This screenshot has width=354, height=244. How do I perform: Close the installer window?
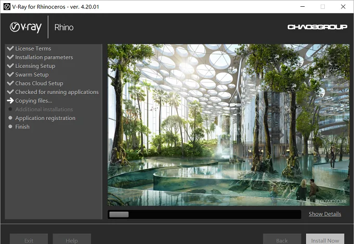[x=343, y=7]
